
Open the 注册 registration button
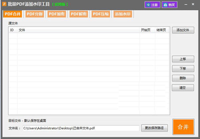[152, 5]
